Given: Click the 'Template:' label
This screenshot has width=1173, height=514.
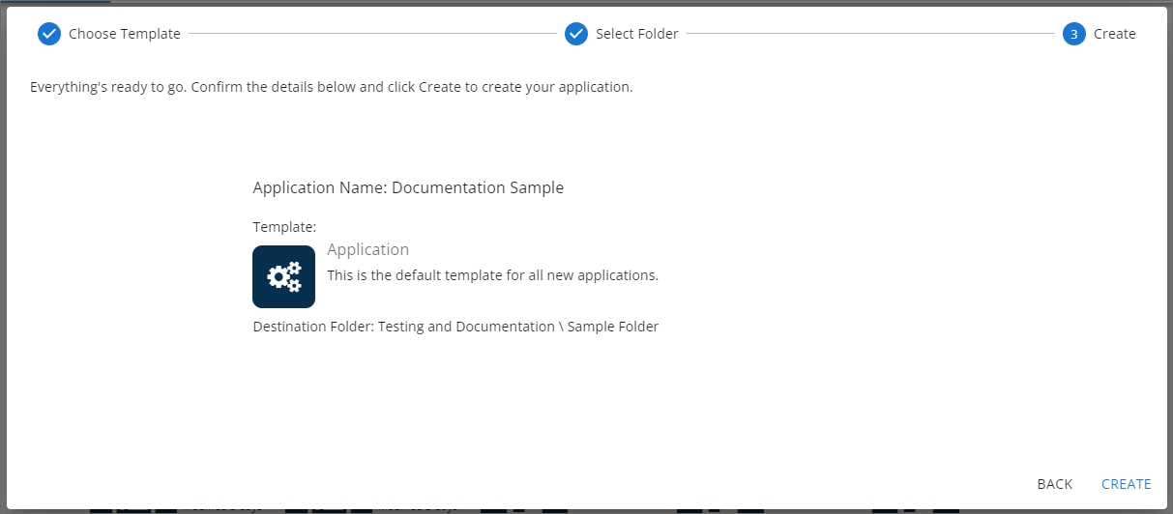Looking at the screenshot, I should pyautogui.click(x=284, y=227).
